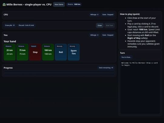Image resolution: width=164 pixels, height=123 pixels.
Task: Click the 'How to play (quick)' heading
Action: click(x=130, y=14)
